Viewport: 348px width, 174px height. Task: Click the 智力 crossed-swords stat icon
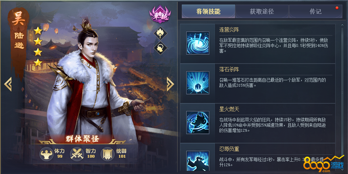[77, 154]
